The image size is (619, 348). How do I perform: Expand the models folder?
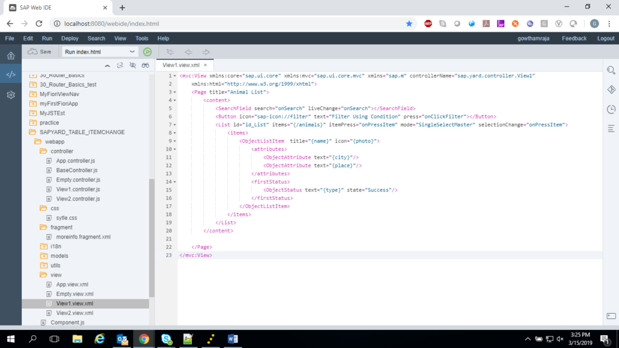click(44, 256)
